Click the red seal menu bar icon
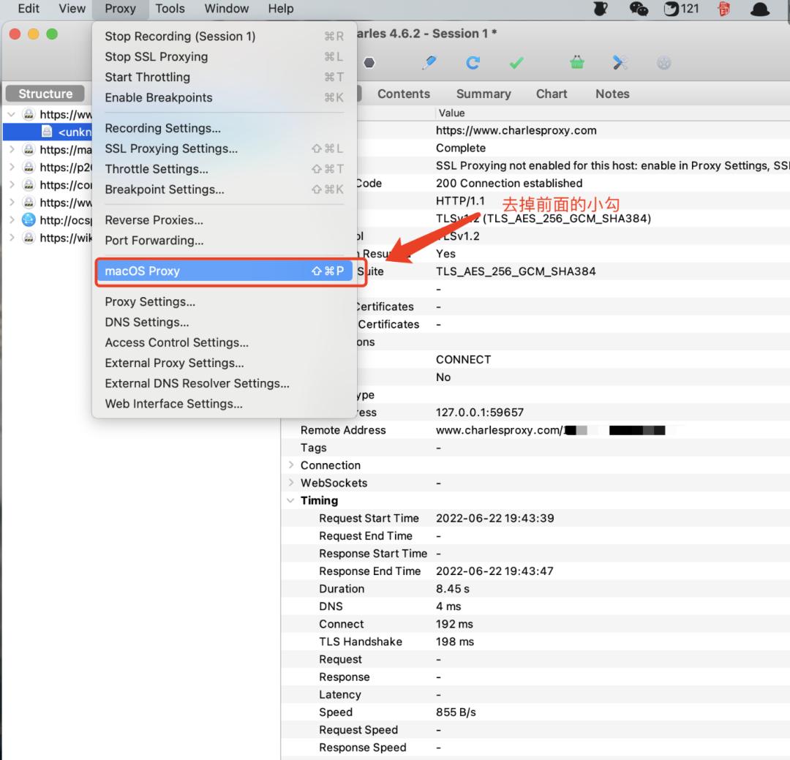The width and height of the screenshot is (790, 760). [x=724, y=9]
